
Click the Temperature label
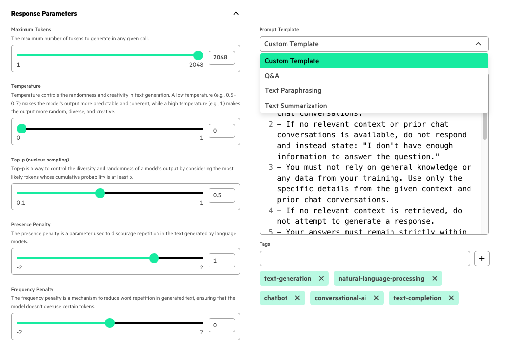[x=26, y=86]
